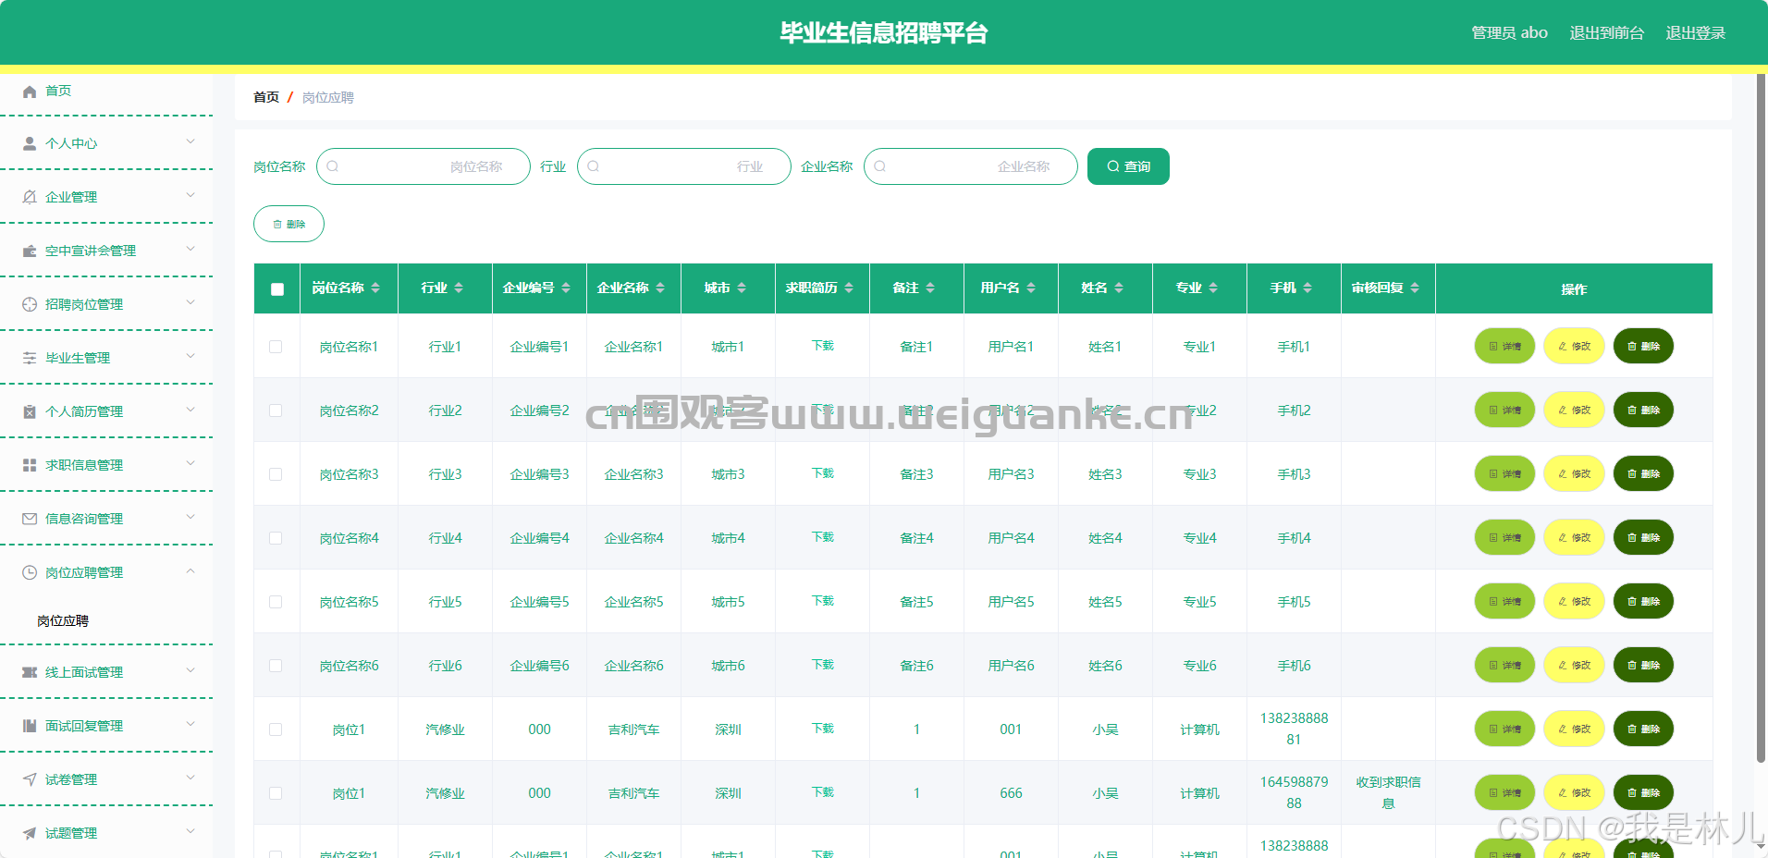Open the 试卷管理 menu
The image size is (1768, 858).
106,779
